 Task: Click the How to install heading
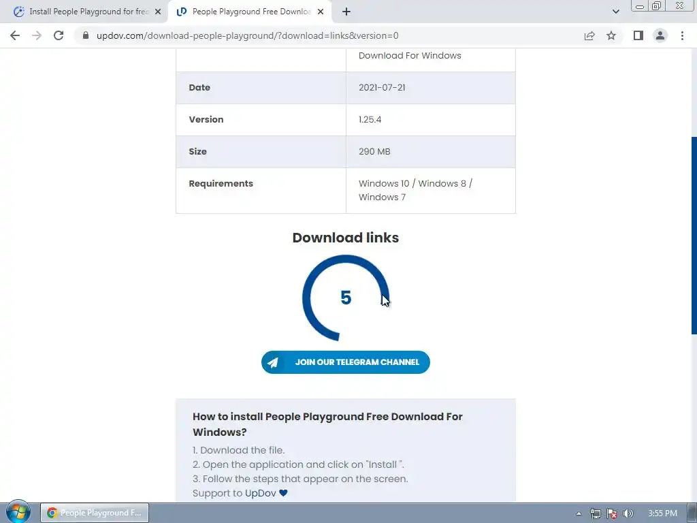click(327, 424)
